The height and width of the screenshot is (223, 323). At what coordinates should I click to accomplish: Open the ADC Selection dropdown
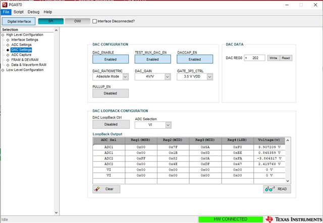click(x=168, y=125)
